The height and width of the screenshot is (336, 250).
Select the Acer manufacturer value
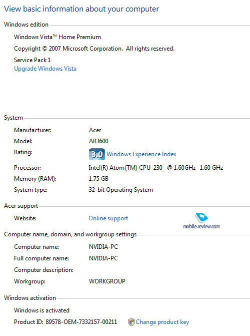pos(95,130)
